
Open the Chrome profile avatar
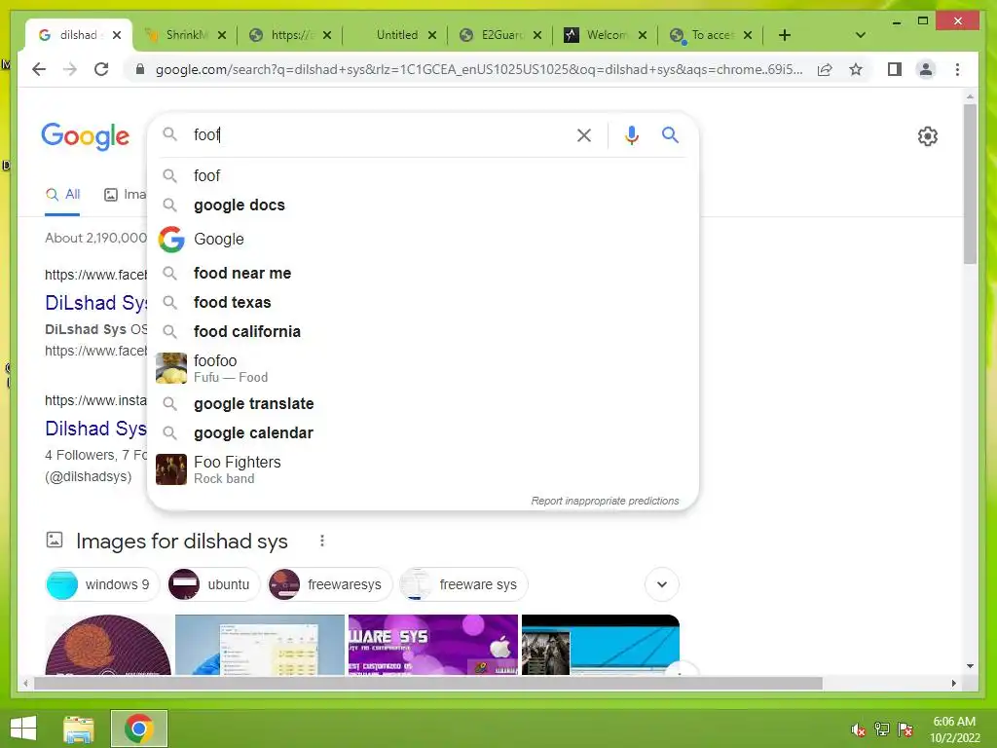click(x=926, y=69)
